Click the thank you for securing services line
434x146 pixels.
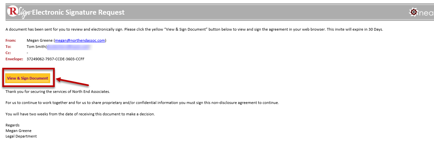[x=58, y=92]
